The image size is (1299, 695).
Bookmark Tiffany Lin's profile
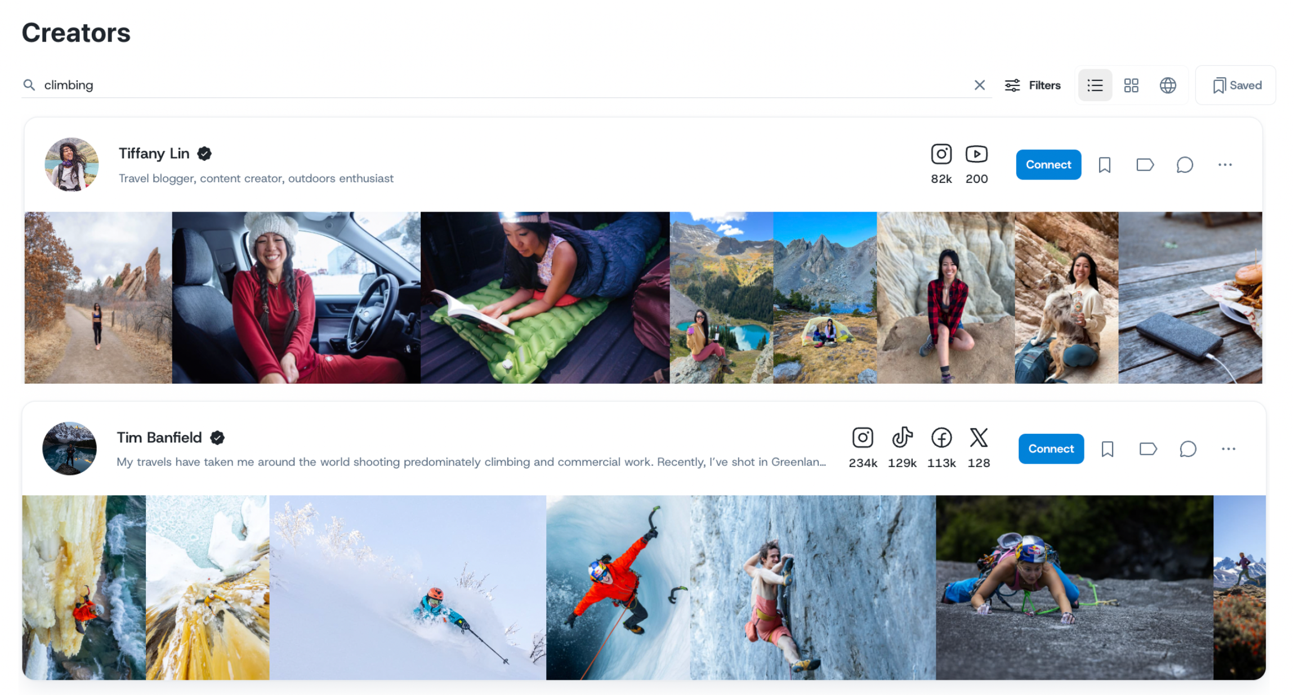(1104, 165)
